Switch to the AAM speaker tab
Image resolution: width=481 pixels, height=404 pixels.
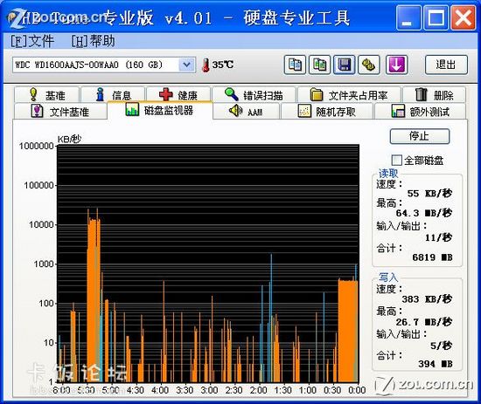[x=247, y=112]
